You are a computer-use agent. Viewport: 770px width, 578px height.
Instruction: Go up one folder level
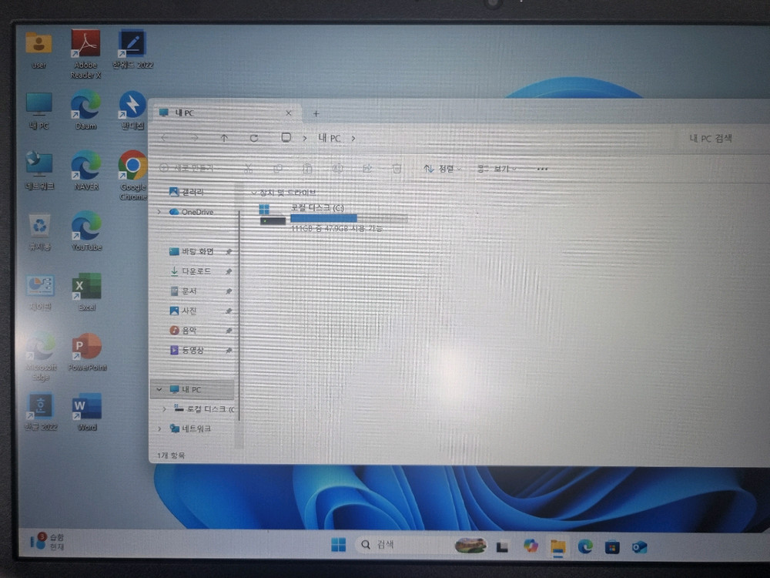click(x=224, y=138)
